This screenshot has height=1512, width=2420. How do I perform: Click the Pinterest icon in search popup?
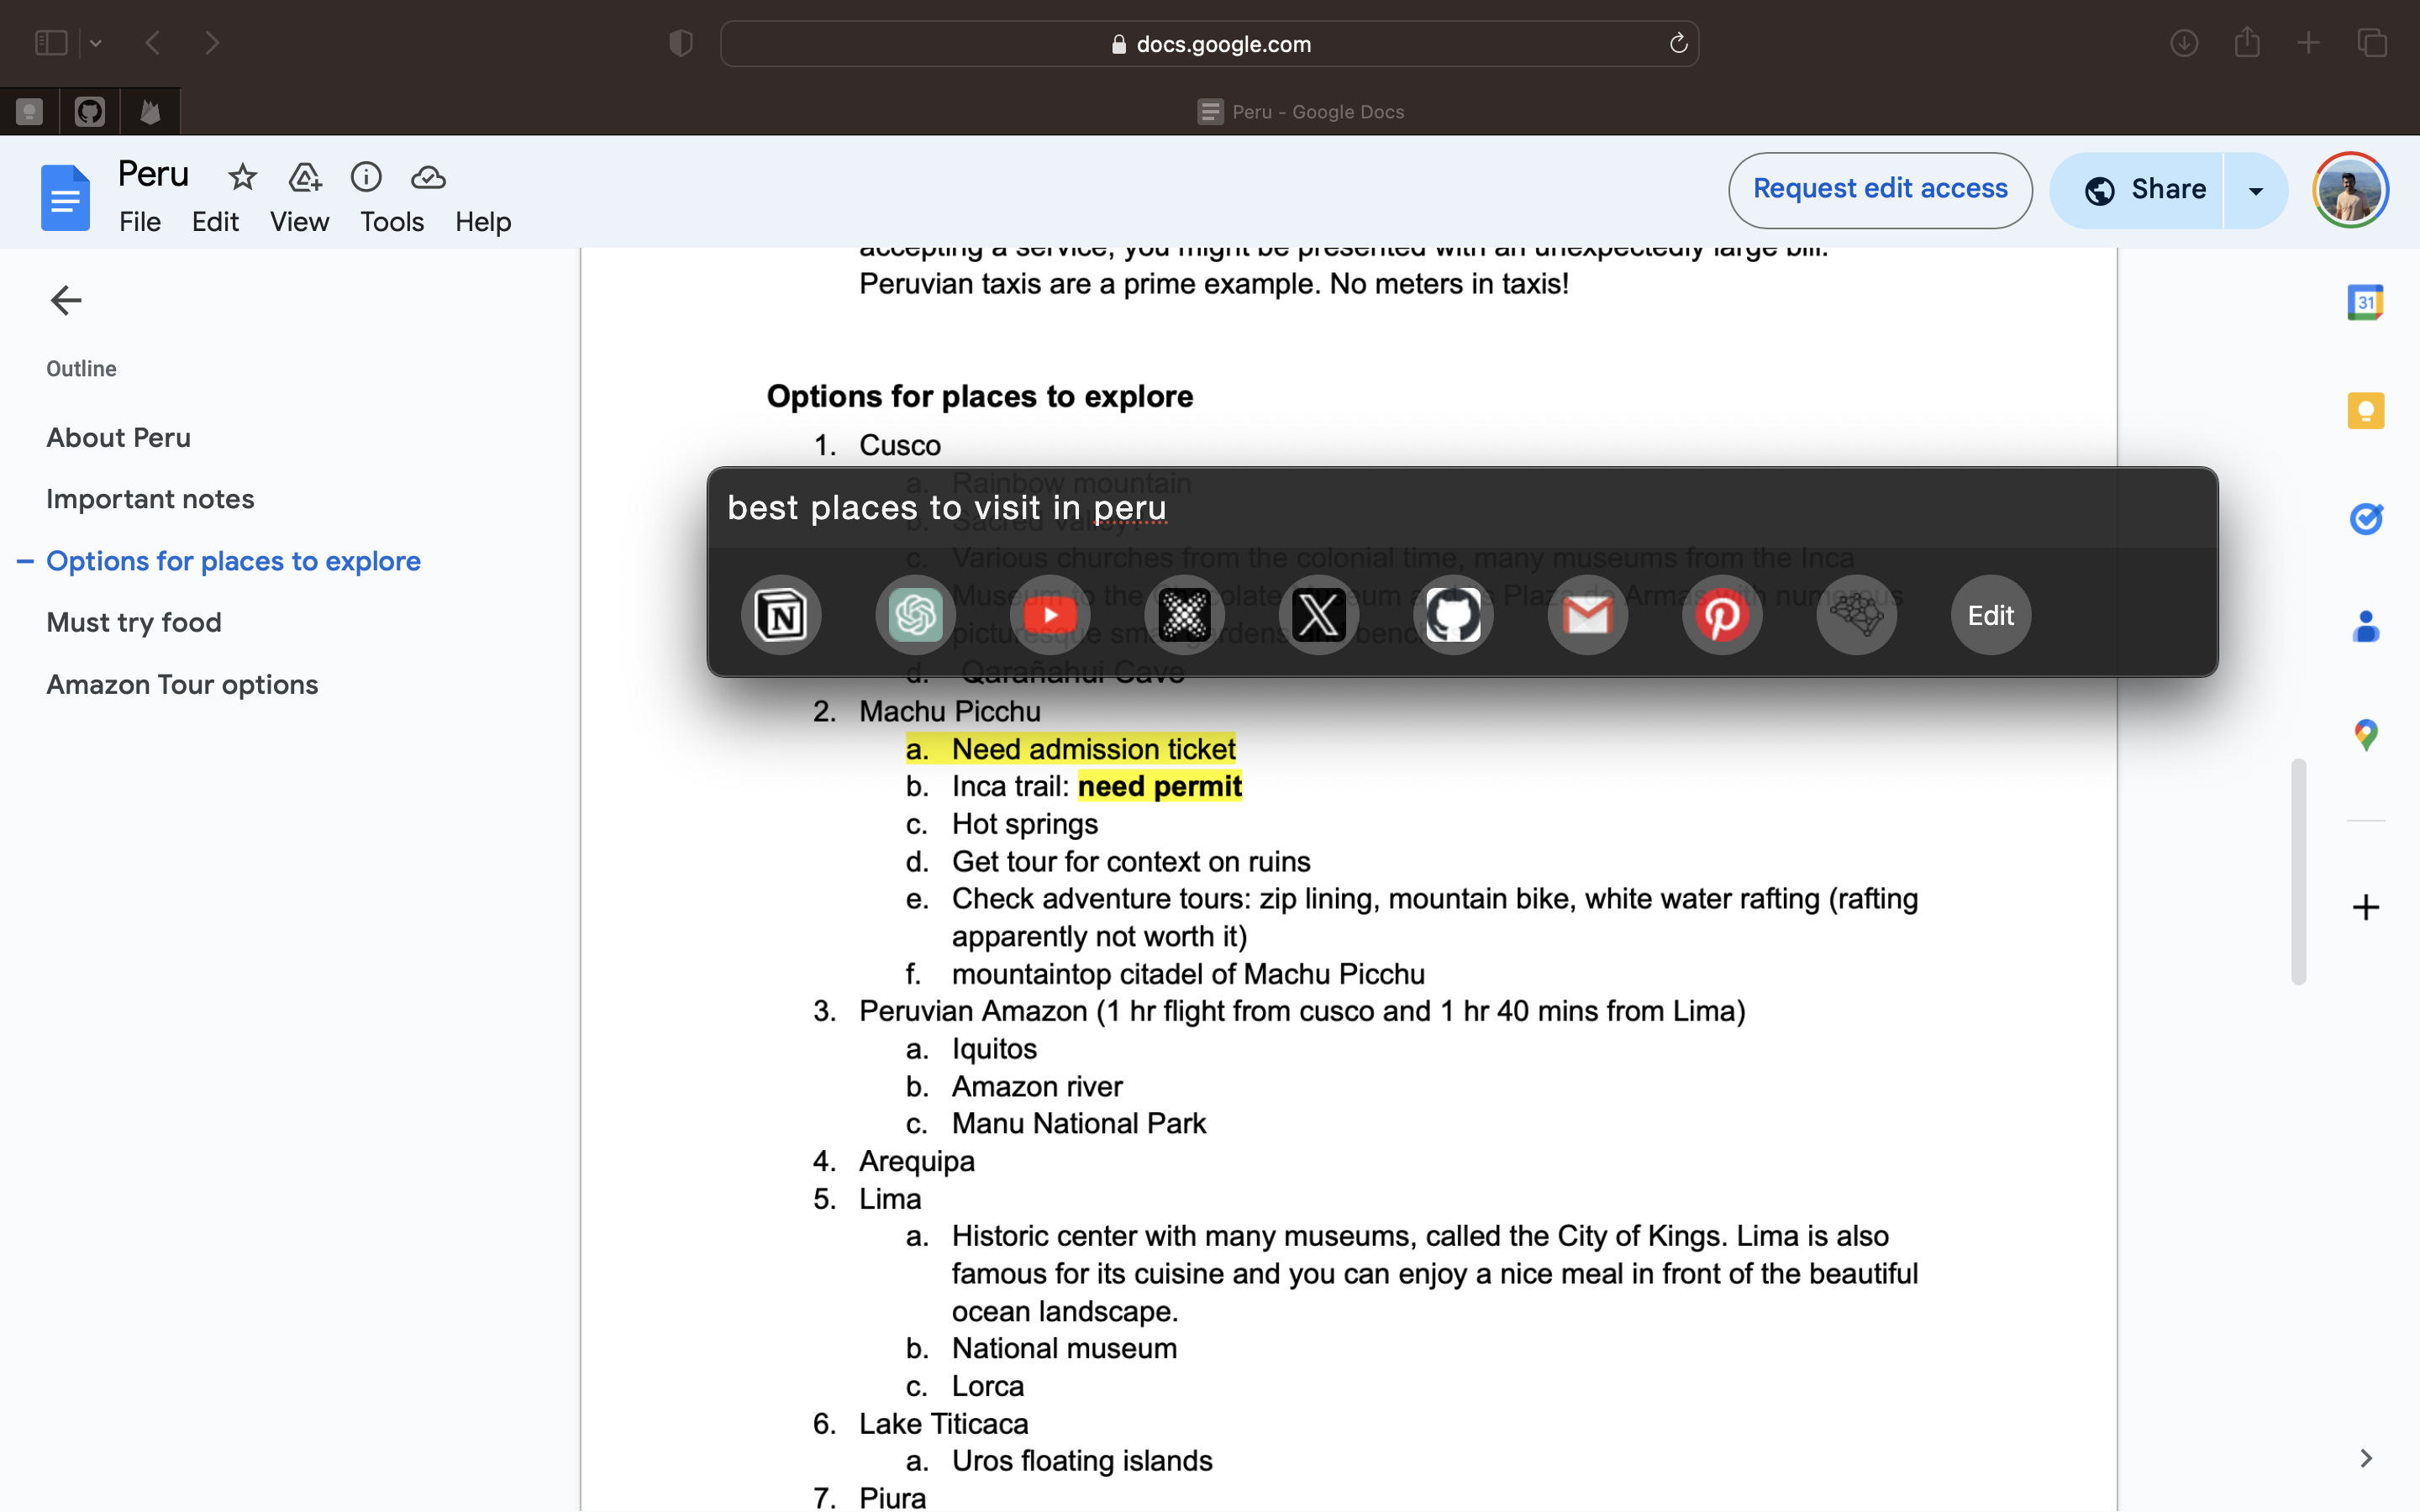[x=1721, y=615]
